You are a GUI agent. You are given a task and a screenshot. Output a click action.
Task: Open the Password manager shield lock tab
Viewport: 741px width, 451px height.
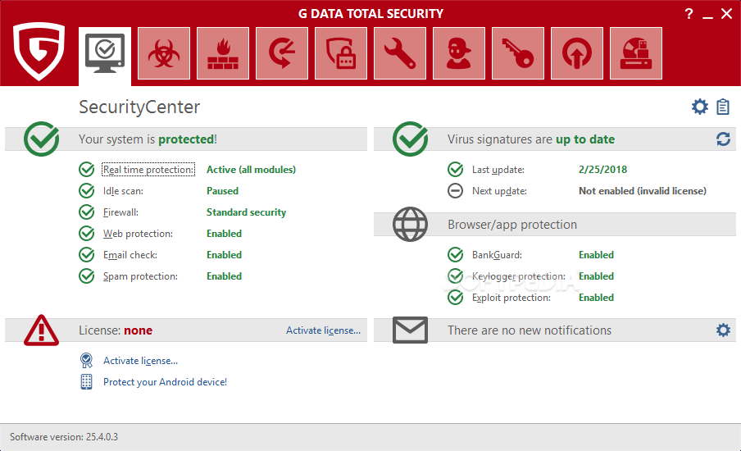click(341, 53)
